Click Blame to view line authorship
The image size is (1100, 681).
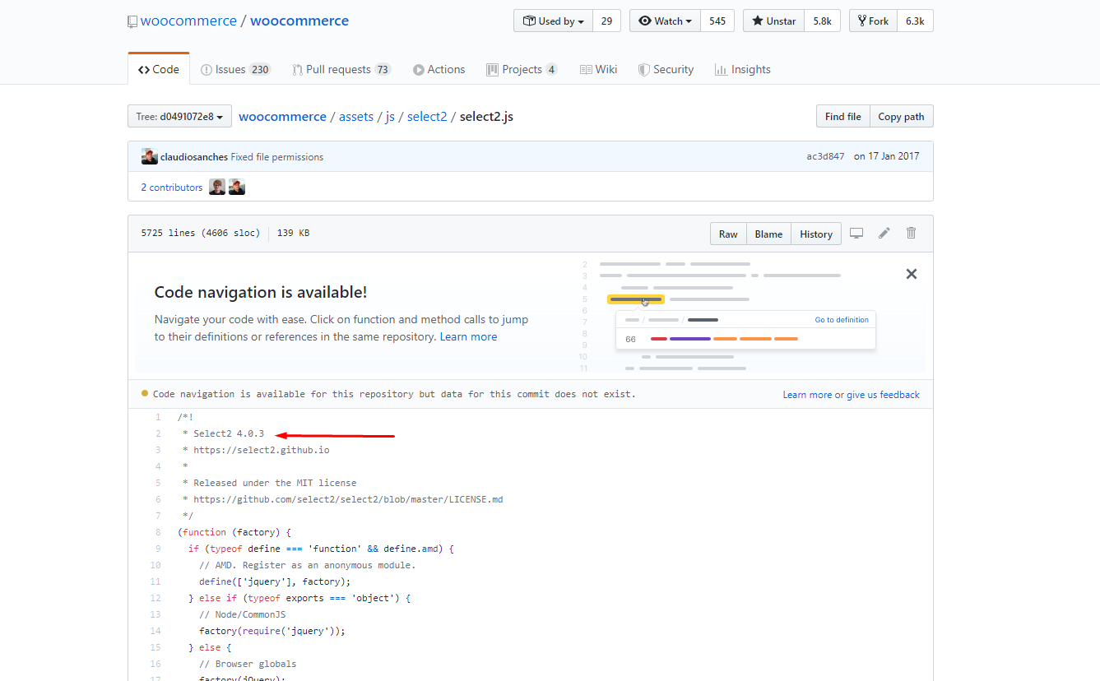pyautogui.click(x=768, y=234)
